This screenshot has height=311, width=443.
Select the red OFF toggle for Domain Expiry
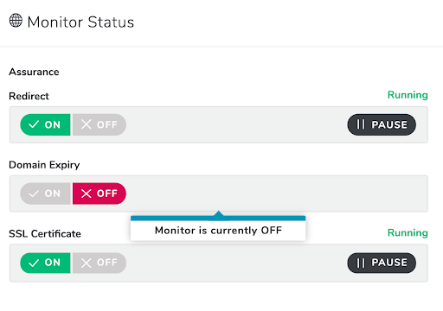pyautogui.click(x=100, y=194)
